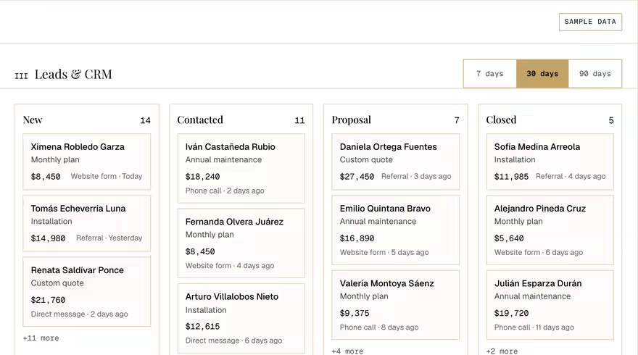Click the Contacted column heading
This screenshot has height=355, width=638.
(200, 120)
